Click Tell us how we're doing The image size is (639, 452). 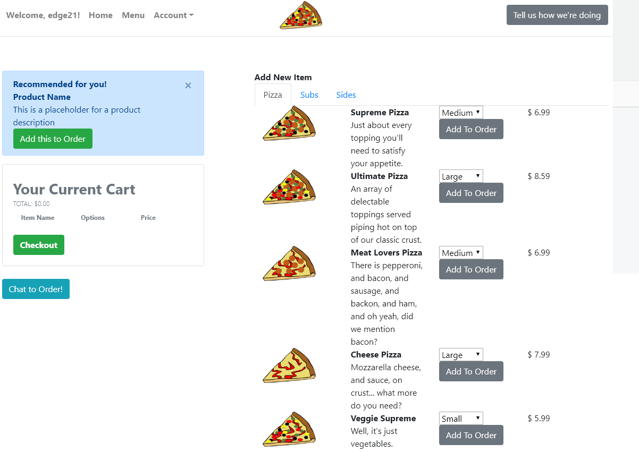click(557, 15)
